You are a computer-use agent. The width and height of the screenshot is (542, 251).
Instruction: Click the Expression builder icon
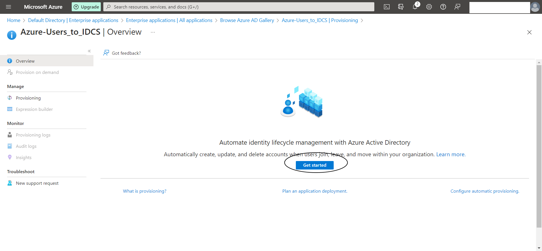[x=10, y=109]
